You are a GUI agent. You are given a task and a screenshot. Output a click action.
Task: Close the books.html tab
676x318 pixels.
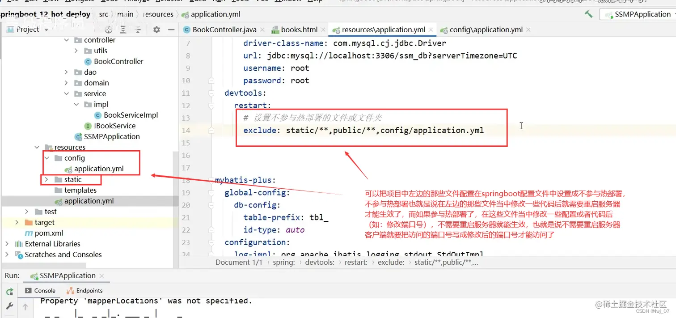[x=323, y=30]
